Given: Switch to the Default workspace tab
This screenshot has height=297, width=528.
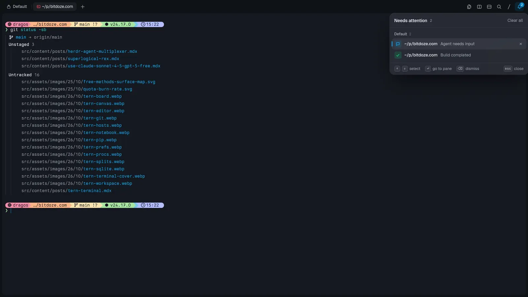Looking at the screenshot, I should pos(17,7).
